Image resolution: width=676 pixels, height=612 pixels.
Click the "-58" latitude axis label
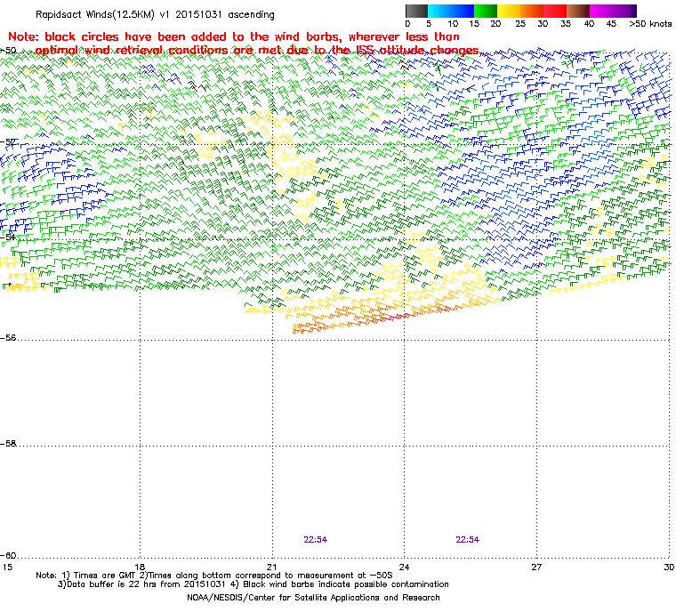tap(8, 443)
